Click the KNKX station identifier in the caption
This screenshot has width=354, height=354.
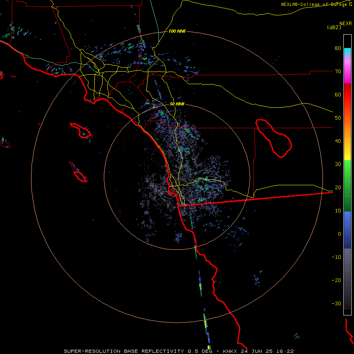[230, 351]
